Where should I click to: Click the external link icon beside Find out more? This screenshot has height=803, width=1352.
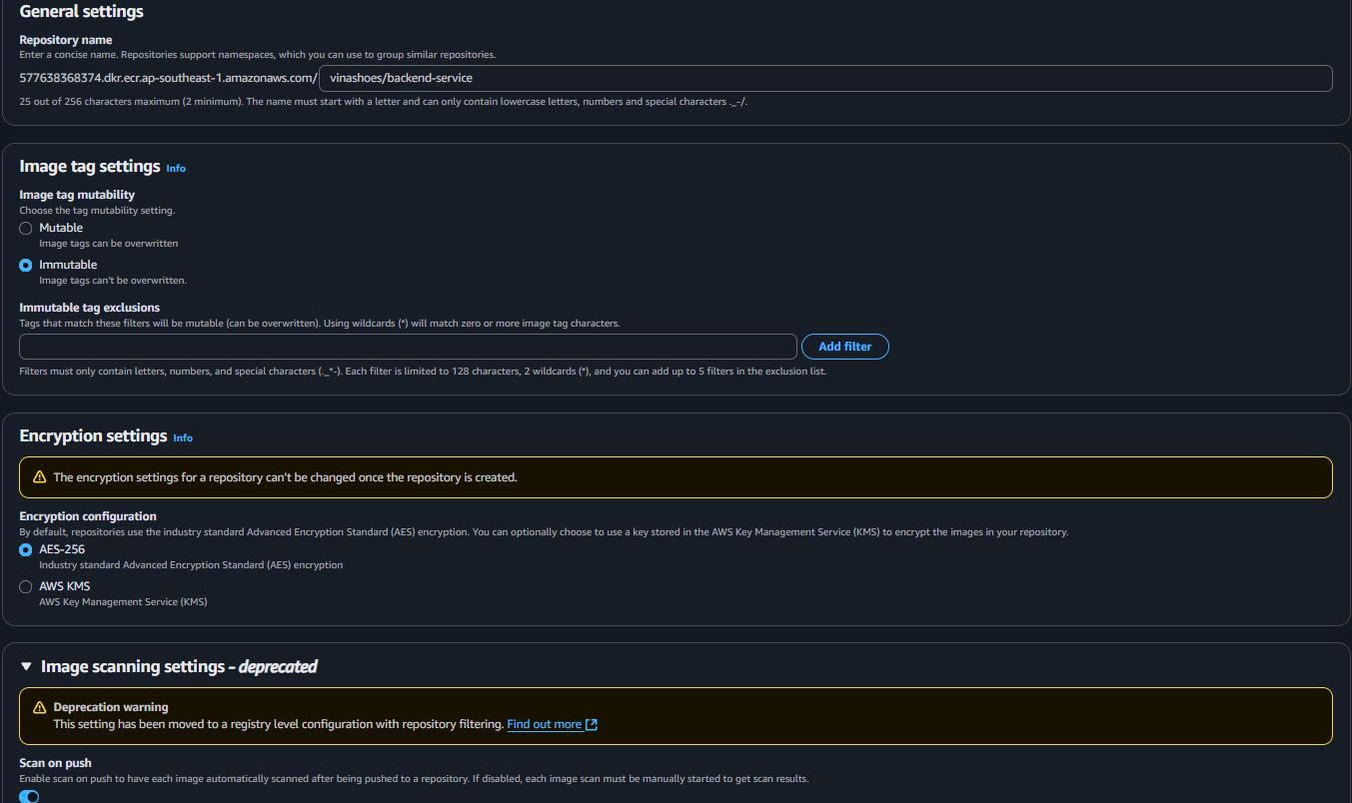click(592, 724)
